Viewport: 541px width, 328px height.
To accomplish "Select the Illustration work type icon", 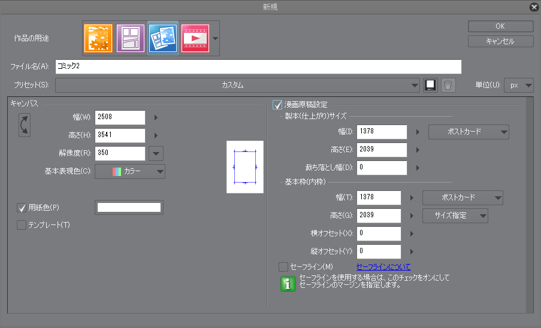I will [98, 38].
